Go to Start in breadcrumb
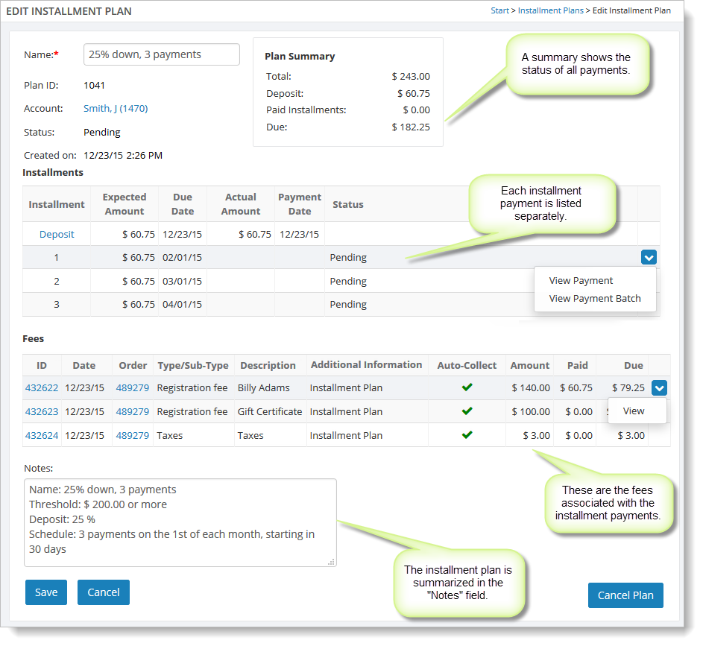 pyautogui.click(x=499, y=10)
